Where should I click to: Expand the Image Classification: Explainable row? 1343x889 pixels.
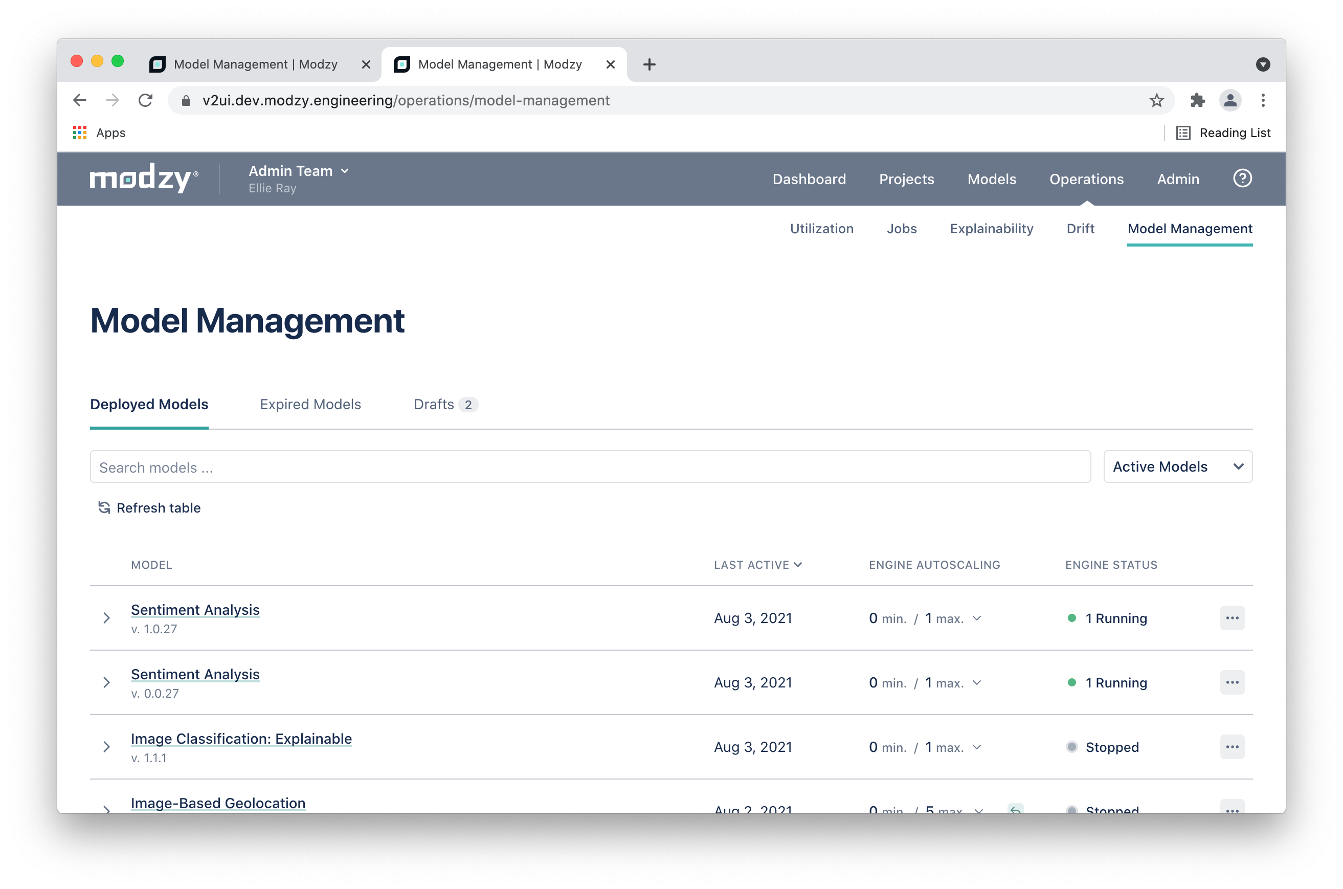tap(106, 747)
